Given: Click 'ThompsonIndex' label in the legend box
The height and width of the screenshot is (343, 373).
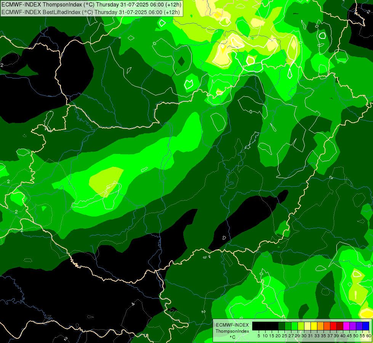Looking at the screenshot, I should tap(232, 331).
